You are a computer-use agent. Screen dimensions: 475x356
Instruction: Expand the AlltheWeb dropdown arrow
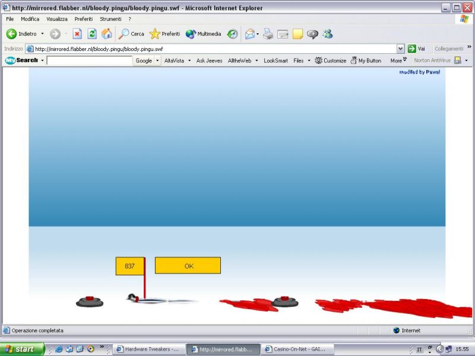pos(256,61)
